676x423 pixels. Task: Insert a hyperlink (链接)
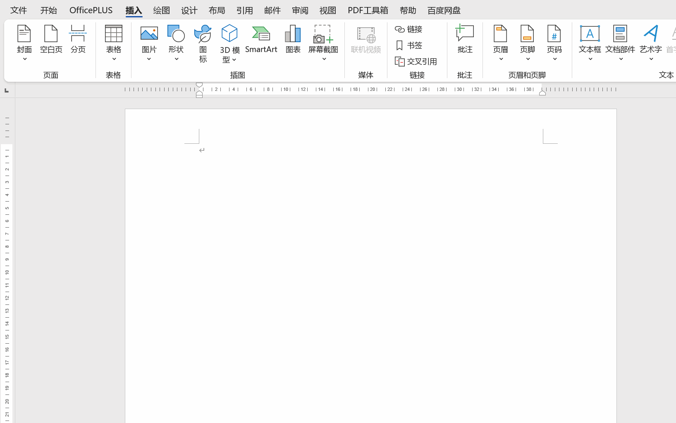409,29
